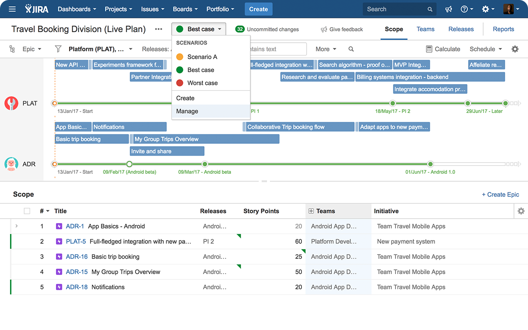Click the search icon beside More
528x330 pixels.
tap(351, 49)
